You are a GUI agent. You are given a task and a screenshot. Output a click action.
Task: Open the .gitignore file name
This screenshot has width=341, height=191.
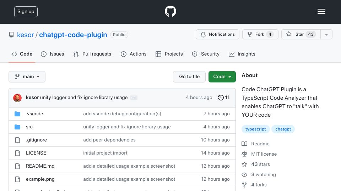(x=36, y=140)
